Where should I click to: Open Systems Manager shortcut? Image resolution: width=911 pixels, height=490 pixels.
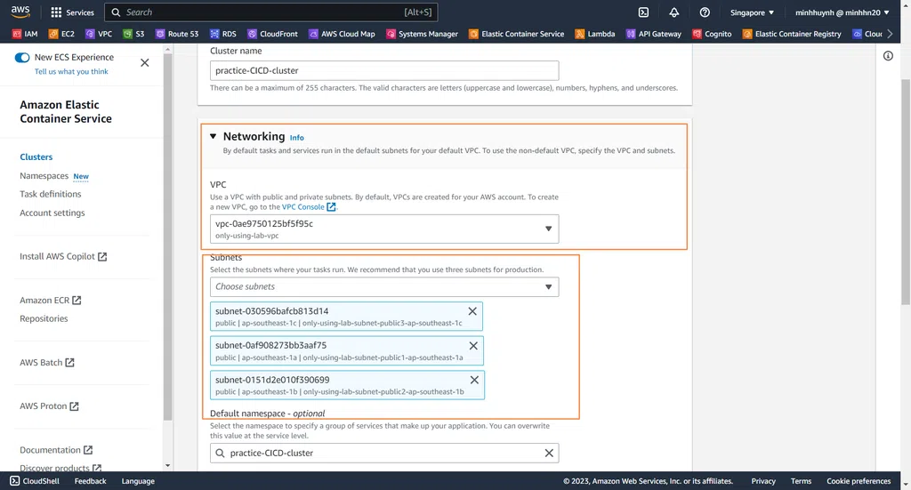coord(423,34)
